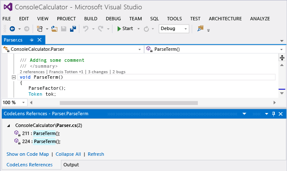The width and height of the screenshot is (287, 171).
Task: Open the FILE menu
Action: click(7, 19)
